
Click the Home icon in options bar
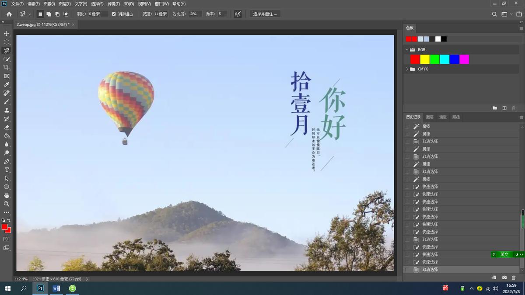coord(9,14)
